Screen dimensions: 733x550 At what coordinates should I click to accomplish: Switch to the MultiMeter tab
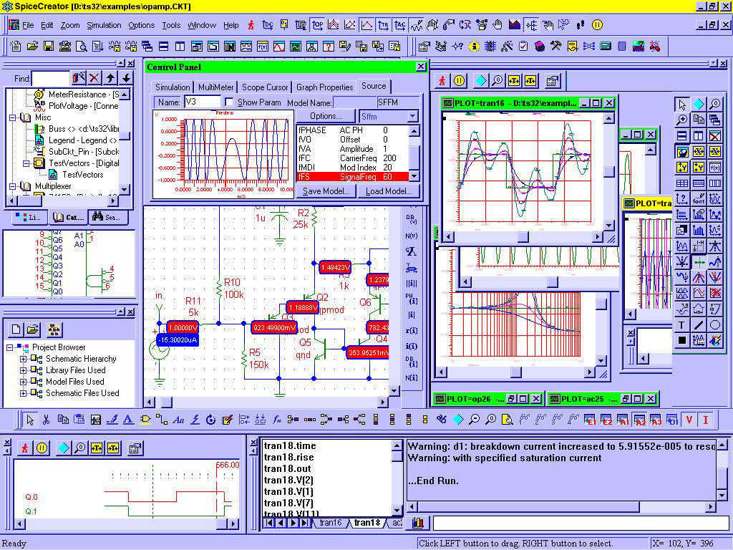(216, 87)
